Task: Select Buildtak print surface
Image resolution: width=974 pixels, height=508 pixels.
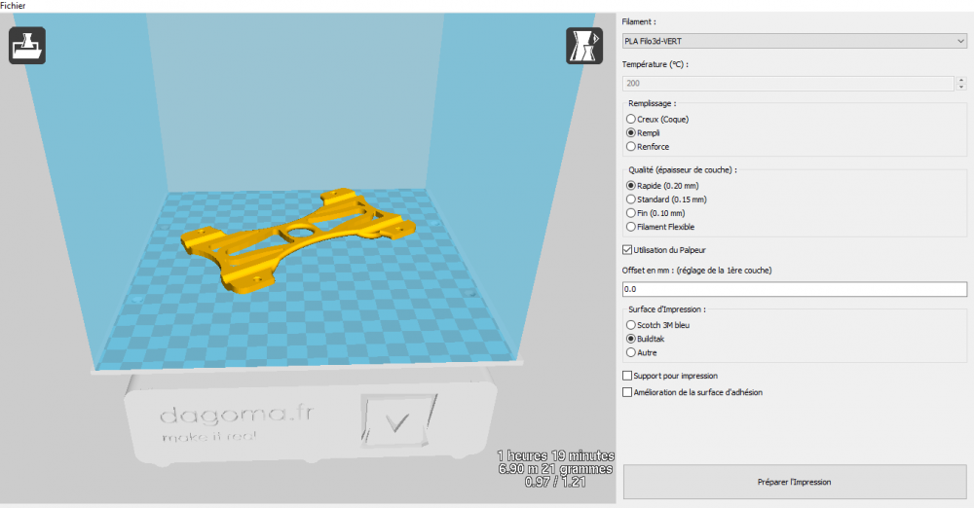Action: 646,339
